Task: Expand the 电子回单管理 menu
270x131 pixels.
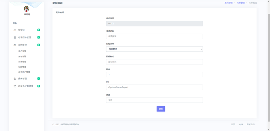Action: (27, 37)
